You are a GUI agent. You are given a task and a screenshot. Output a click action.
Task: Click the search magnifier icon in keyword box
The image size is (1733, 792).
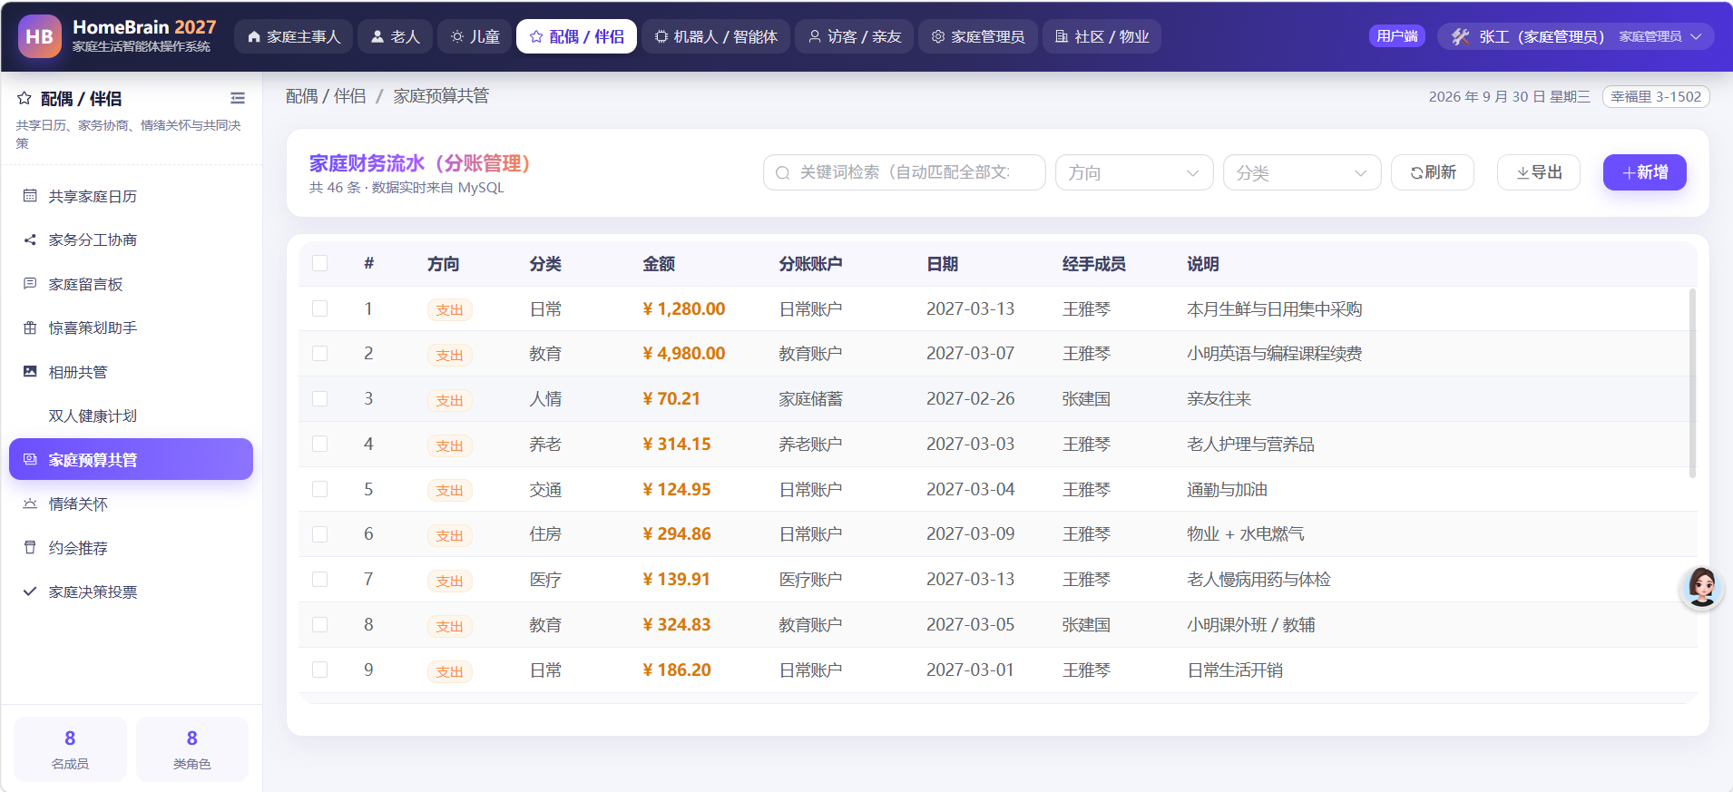tap(783, 172)
